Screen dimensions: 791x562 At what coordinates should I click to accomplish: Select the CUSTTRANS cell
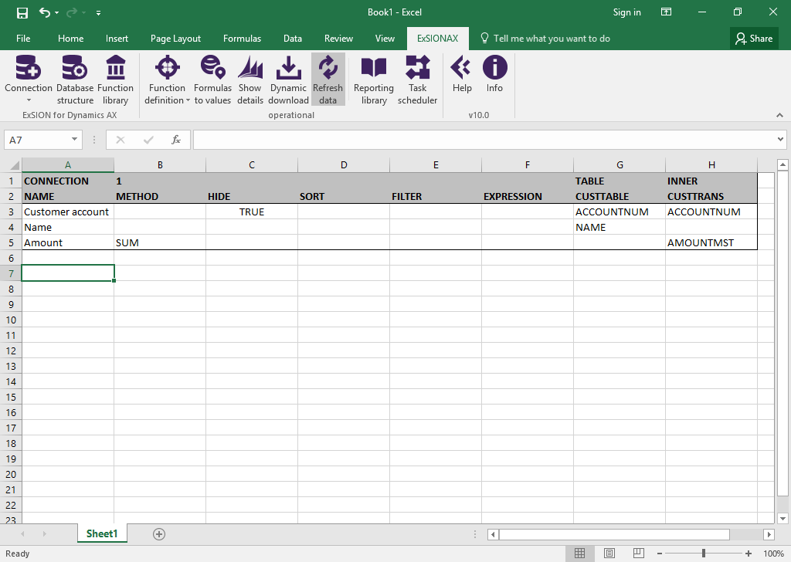click(711, 197)
